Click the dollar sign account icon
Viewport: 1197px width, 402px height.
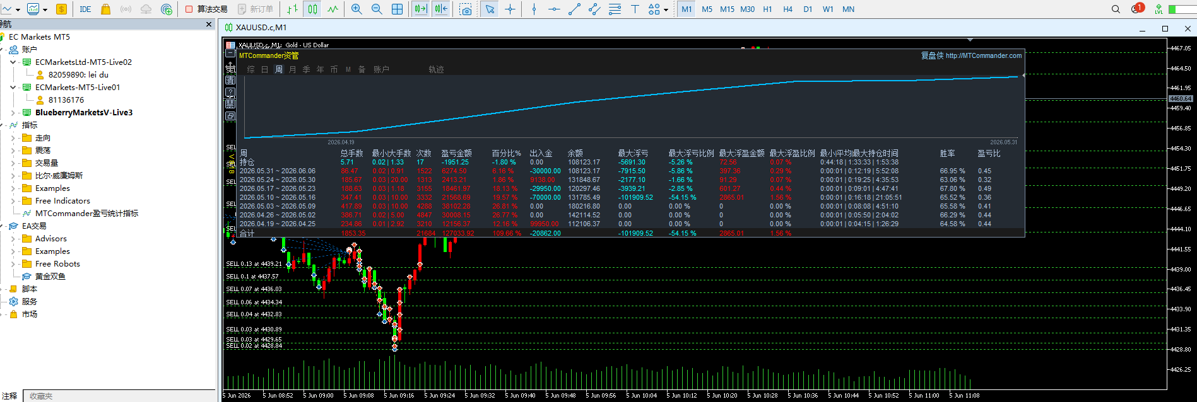point(61,9)
